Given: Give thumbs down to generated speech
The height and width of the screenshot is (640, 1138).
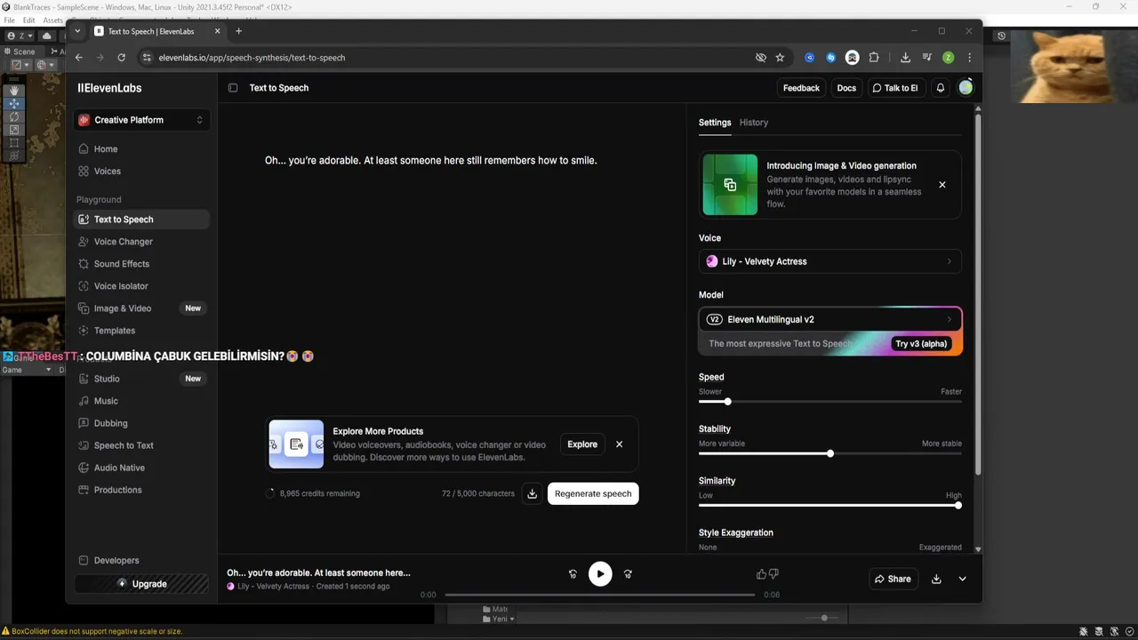Looking at the screenshot, I should pos(773,574).
